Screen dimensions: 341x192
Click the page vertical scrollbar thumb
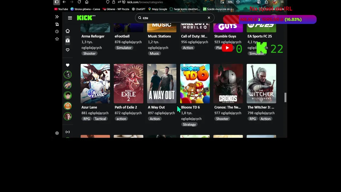[285, 97]
